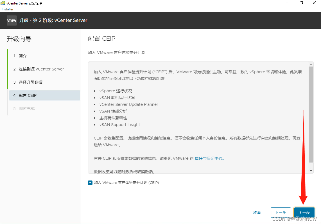Click list item vSAN Support Insight

click(x=120, y=125)
